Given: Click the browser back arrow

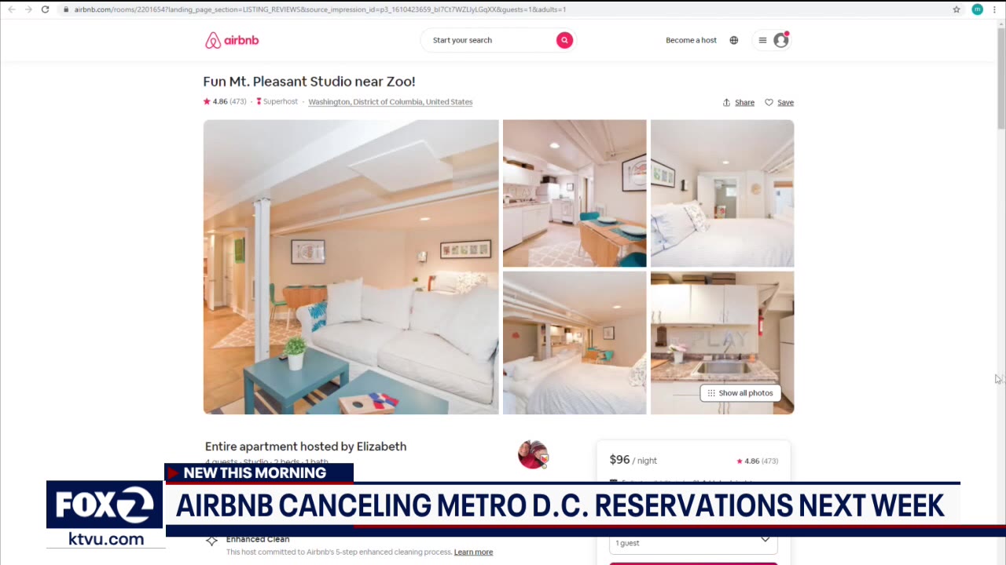Looking at the screenshot, I should tap(11, 9).
